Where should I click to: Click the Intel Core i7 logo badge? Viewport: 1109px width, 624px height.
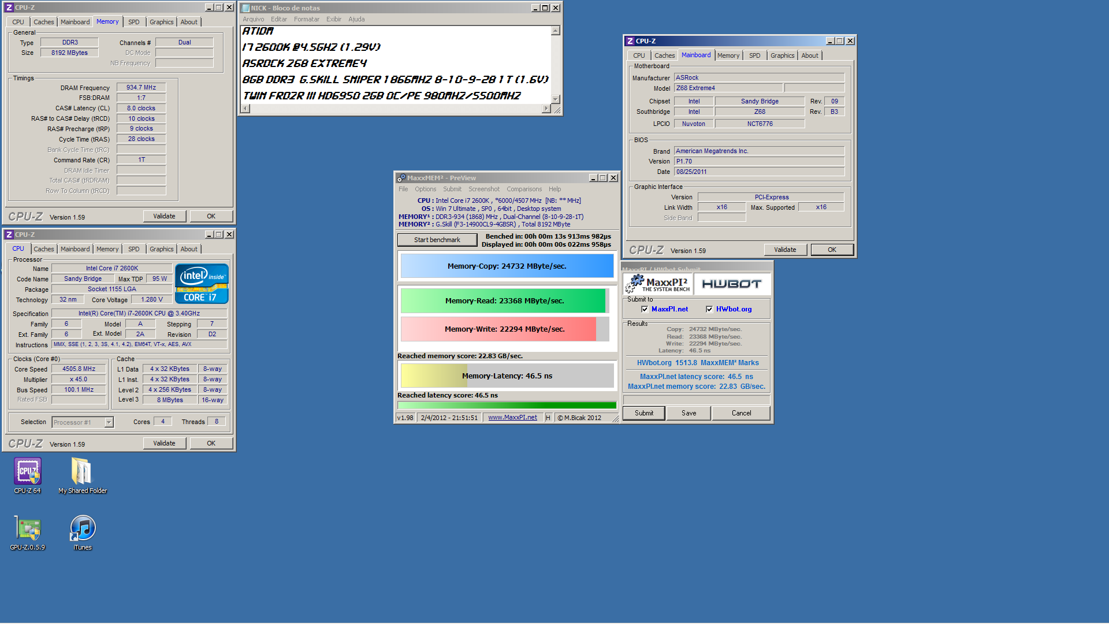202,284
